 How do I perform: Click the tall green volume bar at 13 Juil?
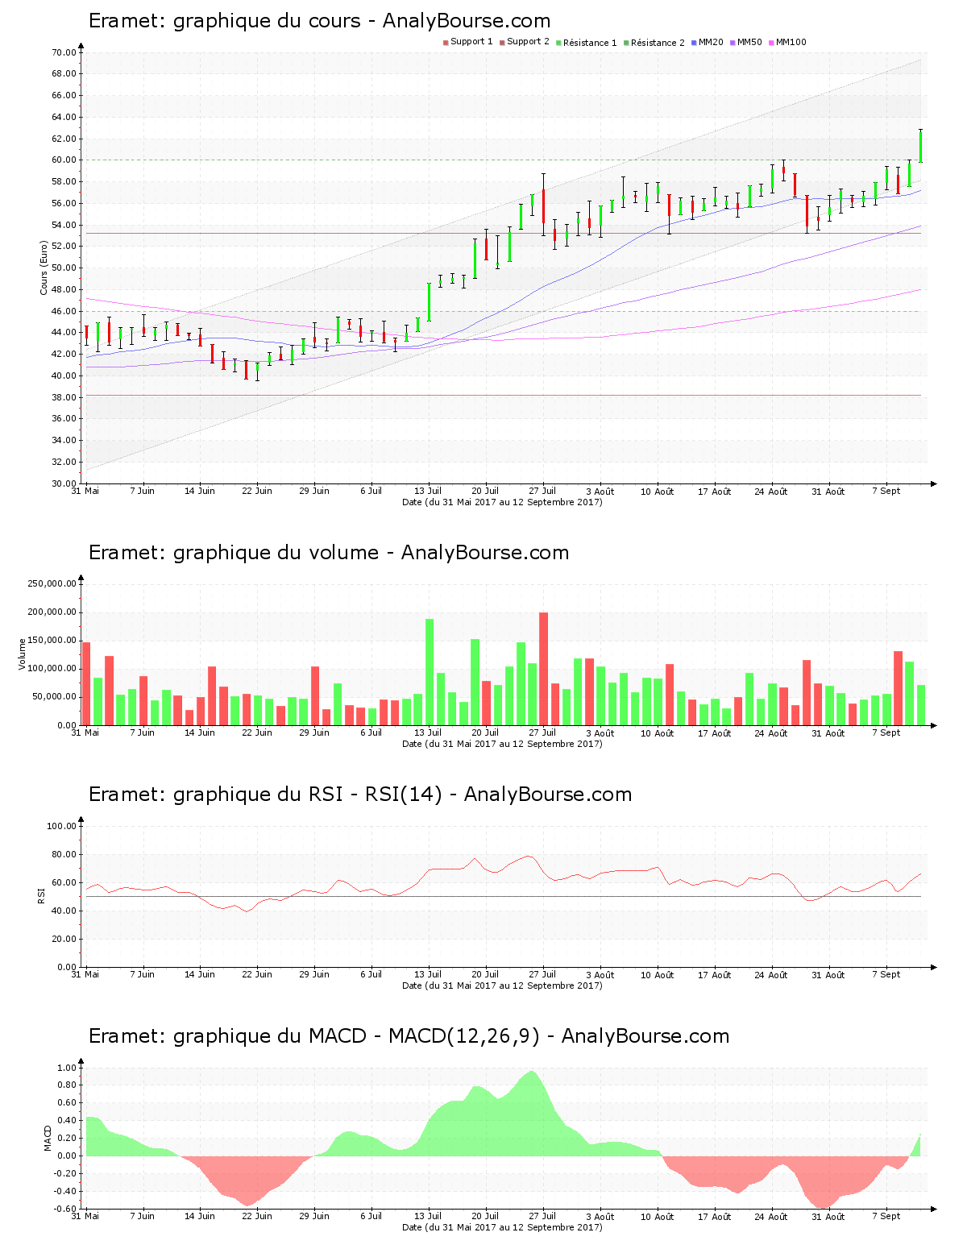pos(430,672)
